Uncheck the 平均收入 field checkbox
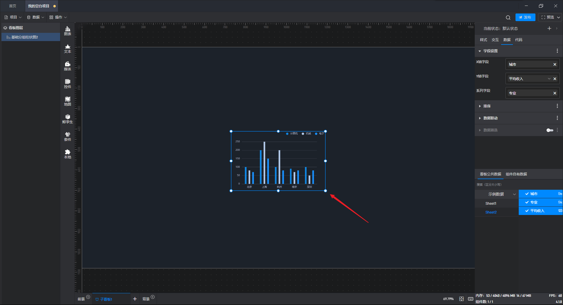The height and width of the screenshot is (305, 563). 527,211
